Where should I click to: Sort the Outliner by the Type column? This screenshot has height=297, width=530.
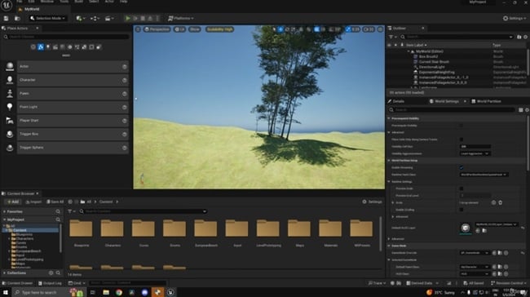point(497,45)
